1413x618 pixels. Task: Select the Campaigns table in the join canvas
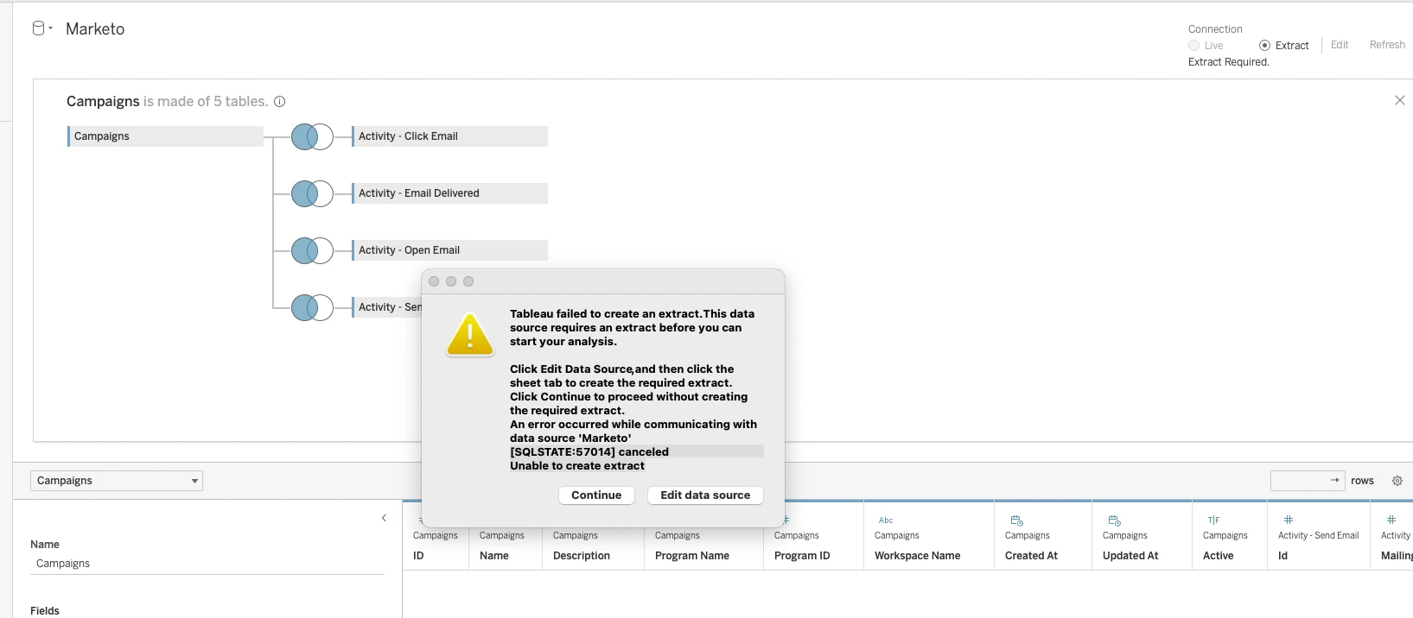tap(165, 136)
